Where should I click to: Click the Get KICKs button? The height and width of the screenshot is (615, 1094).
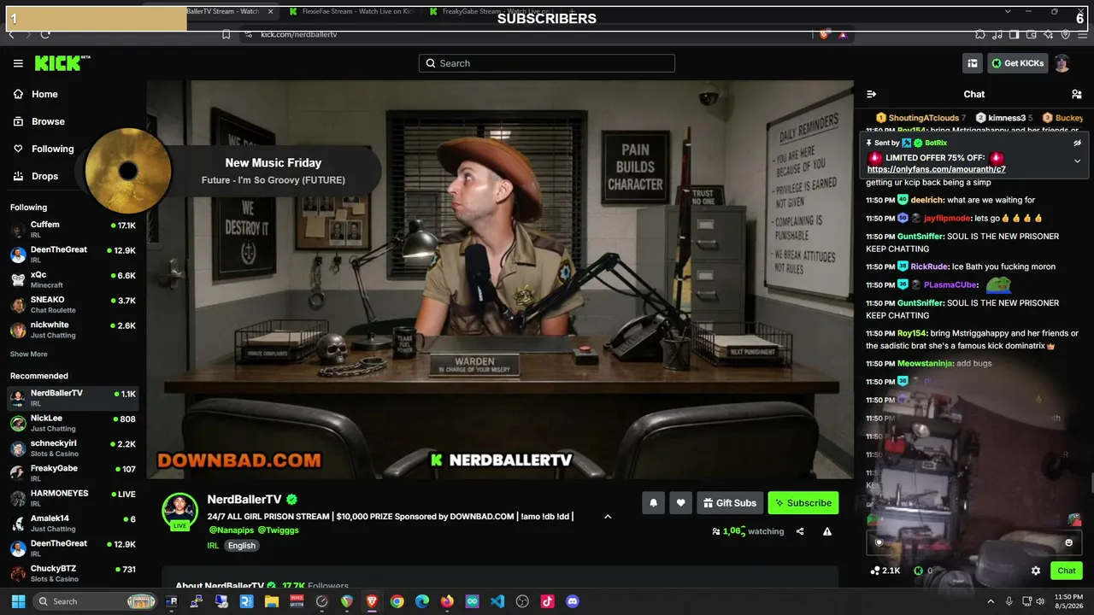tap(1019, 63)
